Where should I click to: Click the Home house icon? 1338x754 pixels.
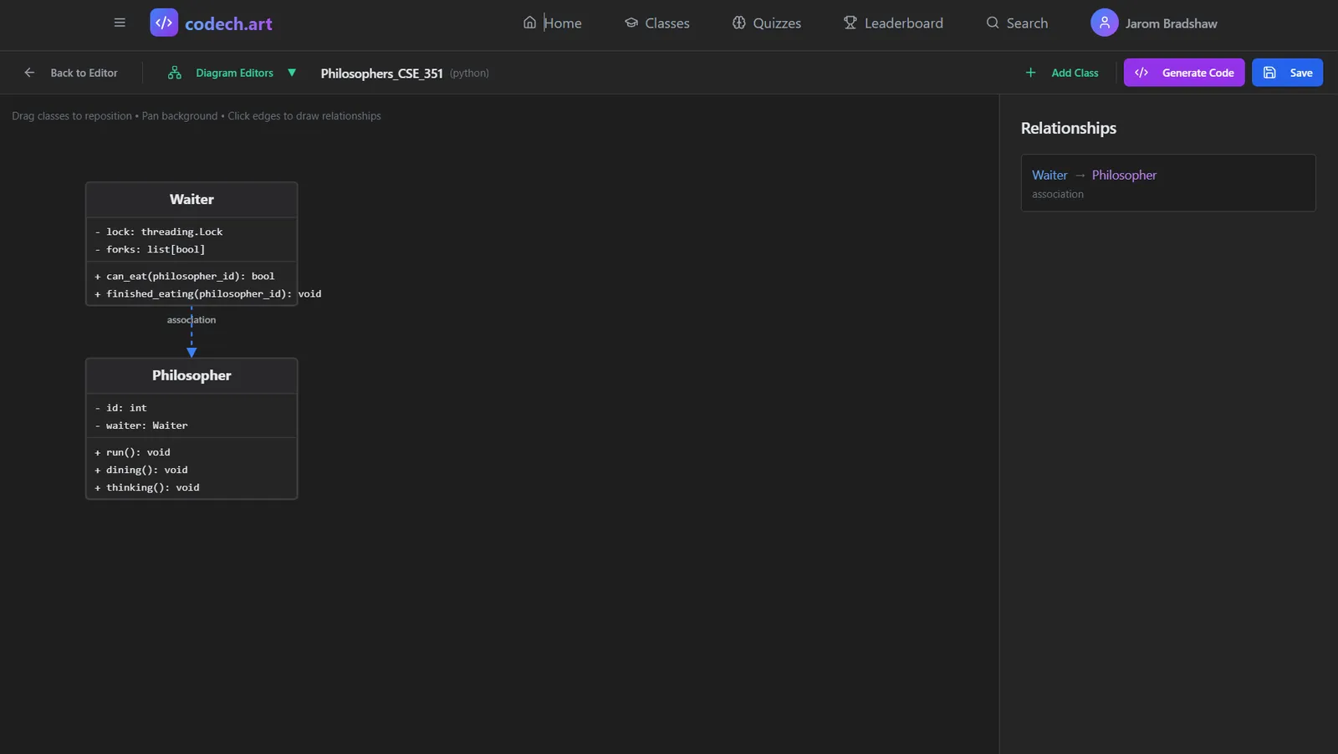[529, 23]
